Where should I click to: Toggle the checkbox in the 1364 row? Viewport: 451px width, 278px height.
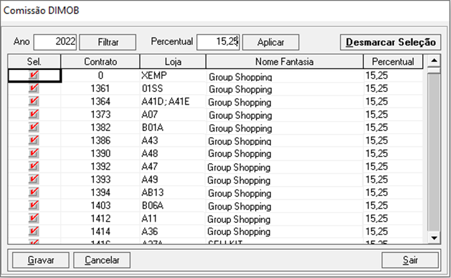tap(34, 101)
